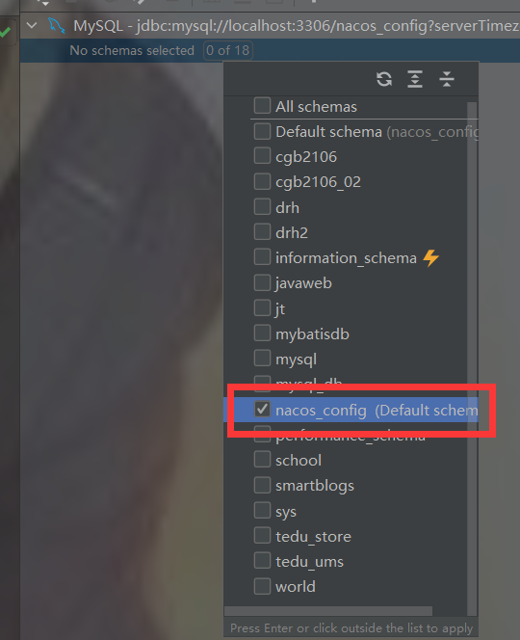
Task: Tick the Default schema checkbox
Action: coord(262,131)
